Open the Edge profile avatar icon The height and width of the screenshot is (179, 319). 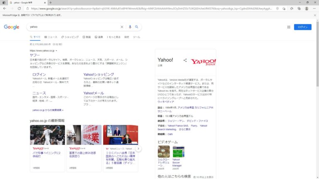(307, 9)
